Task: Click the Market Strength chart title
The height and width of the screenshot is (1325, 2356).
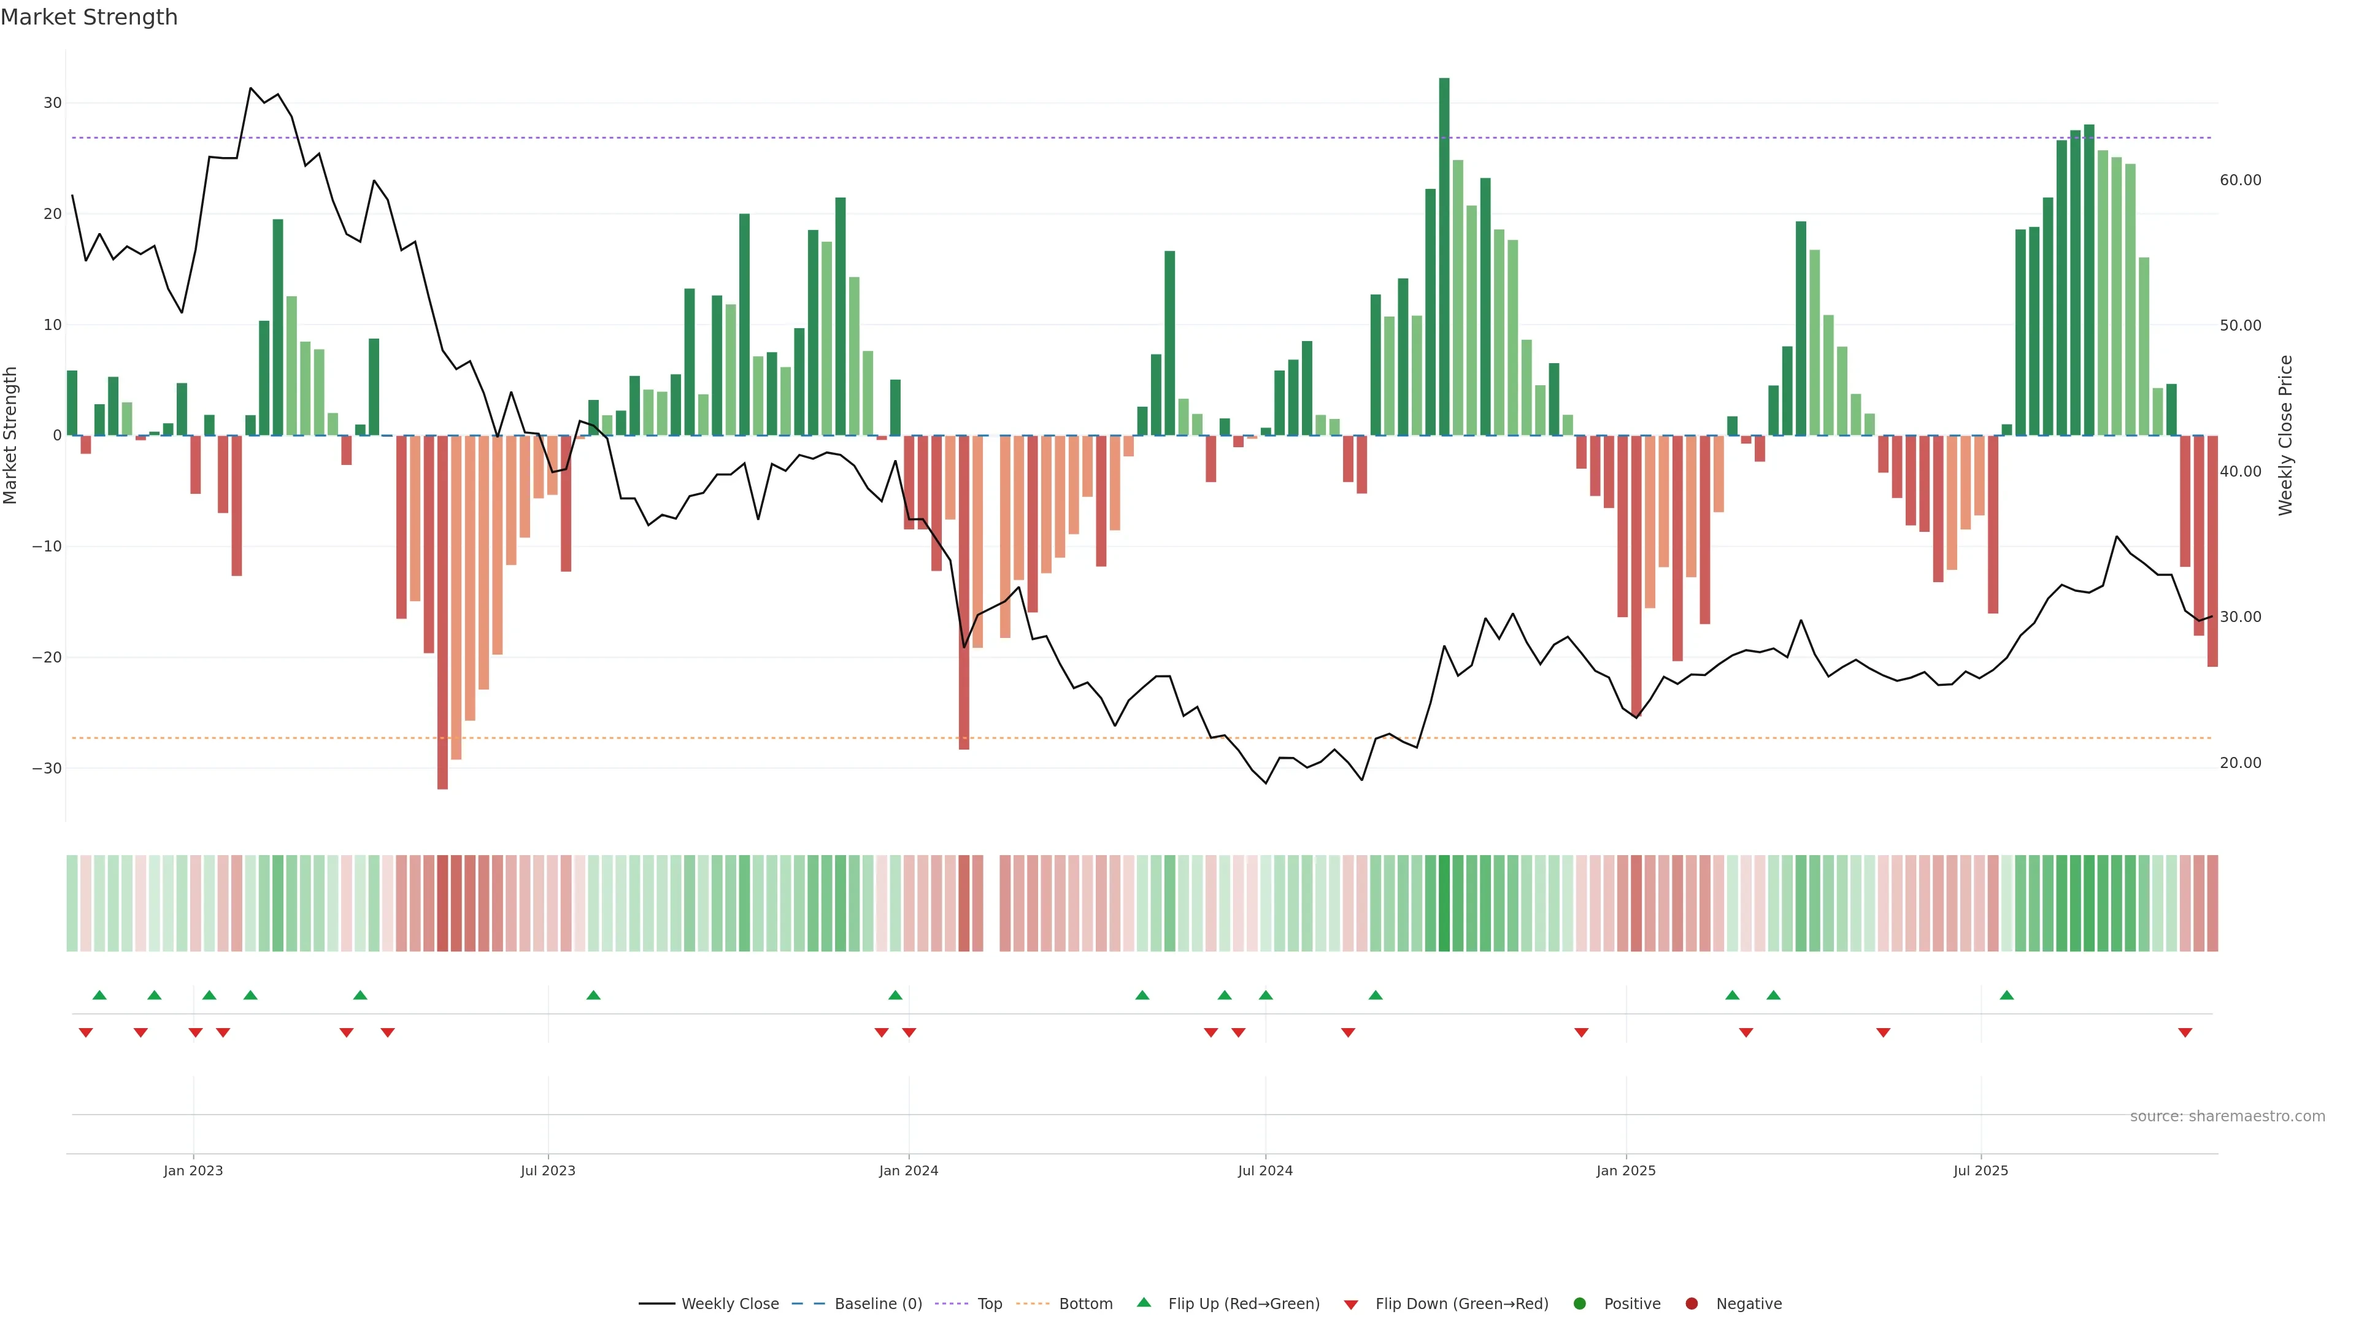Action: pos(89,17)
